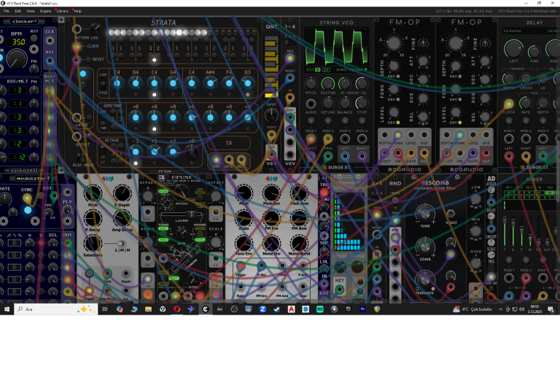This screenshot has width=560, height=378.
Task: Open the Help menu
Action: (x=77, y=11)
